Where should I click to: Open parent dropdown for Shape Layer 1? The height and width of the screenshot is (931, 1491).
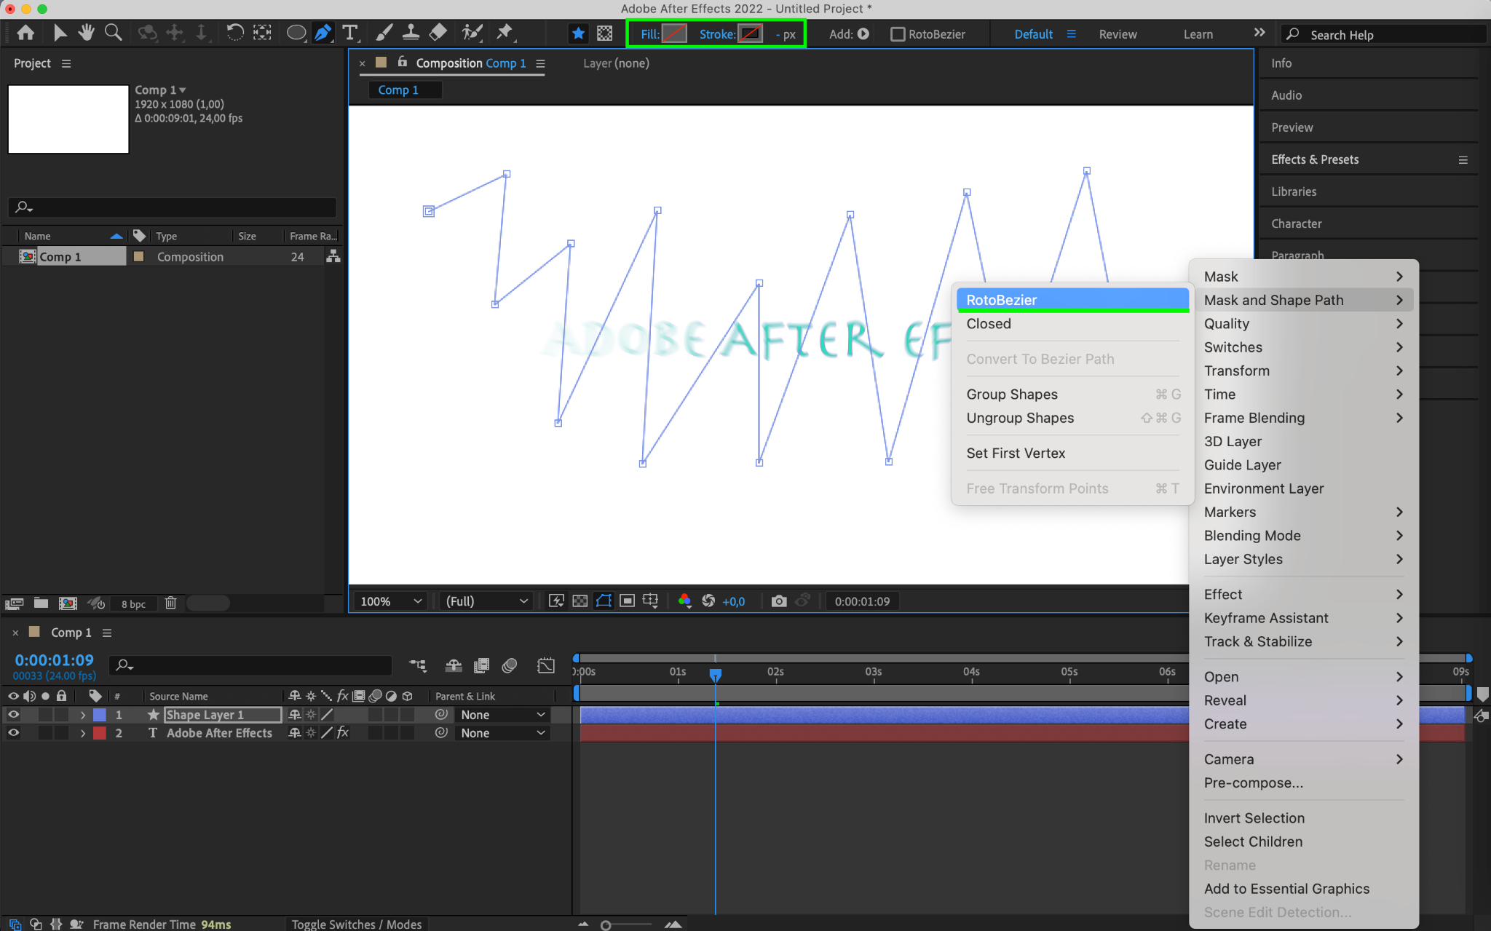(502, 715)
